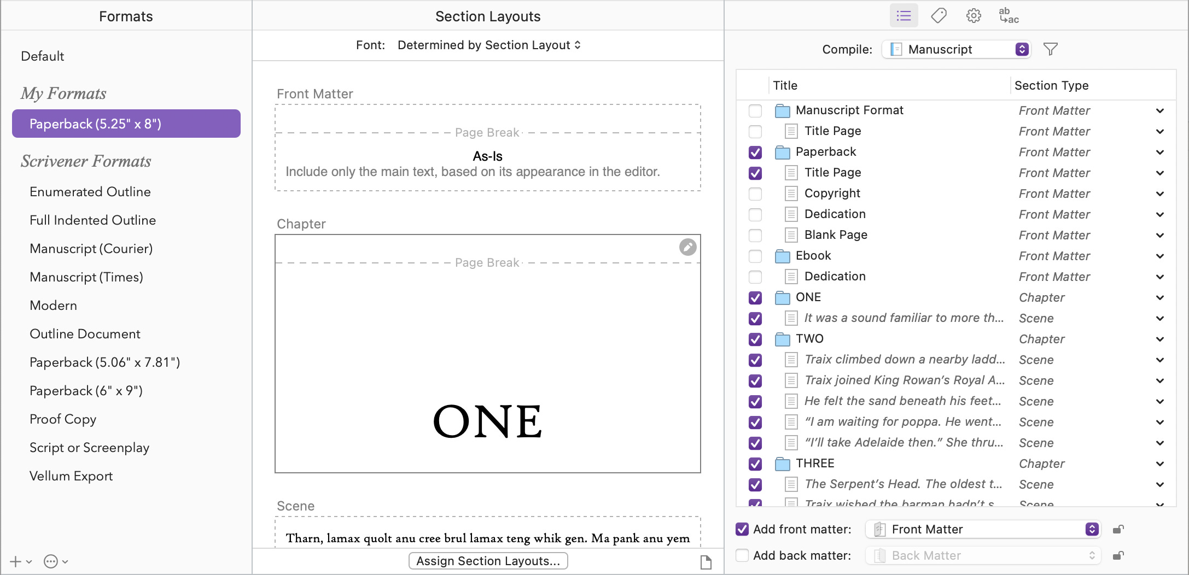Select the Front Matter As-Is layout tile
Image resolution: width=1189 pixels, height=575 pixels.
(x=488, y=148)
